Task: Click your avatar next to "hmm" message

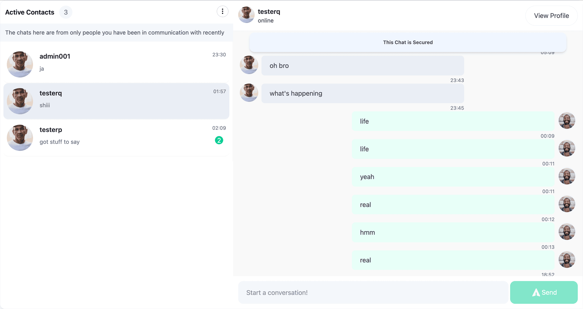Action: click(567, 232)
